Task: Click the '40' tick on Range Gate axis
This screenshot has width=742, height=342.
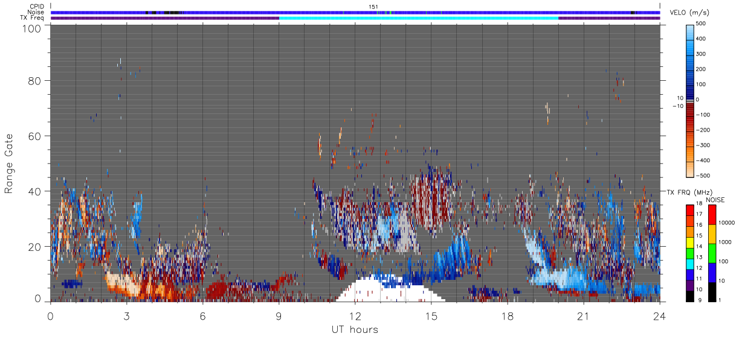Action: (x=36, y=191)
